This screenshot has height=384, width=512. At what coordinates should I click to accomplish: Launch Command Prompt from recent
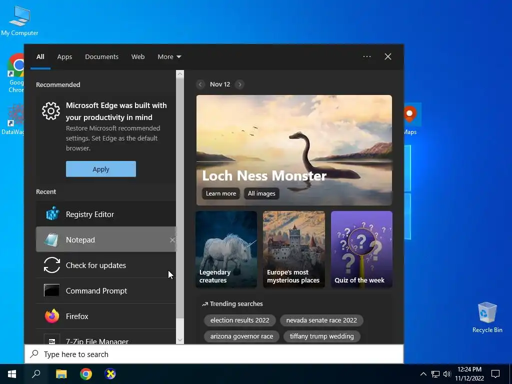pyautogui.click(x=106, y=290)
